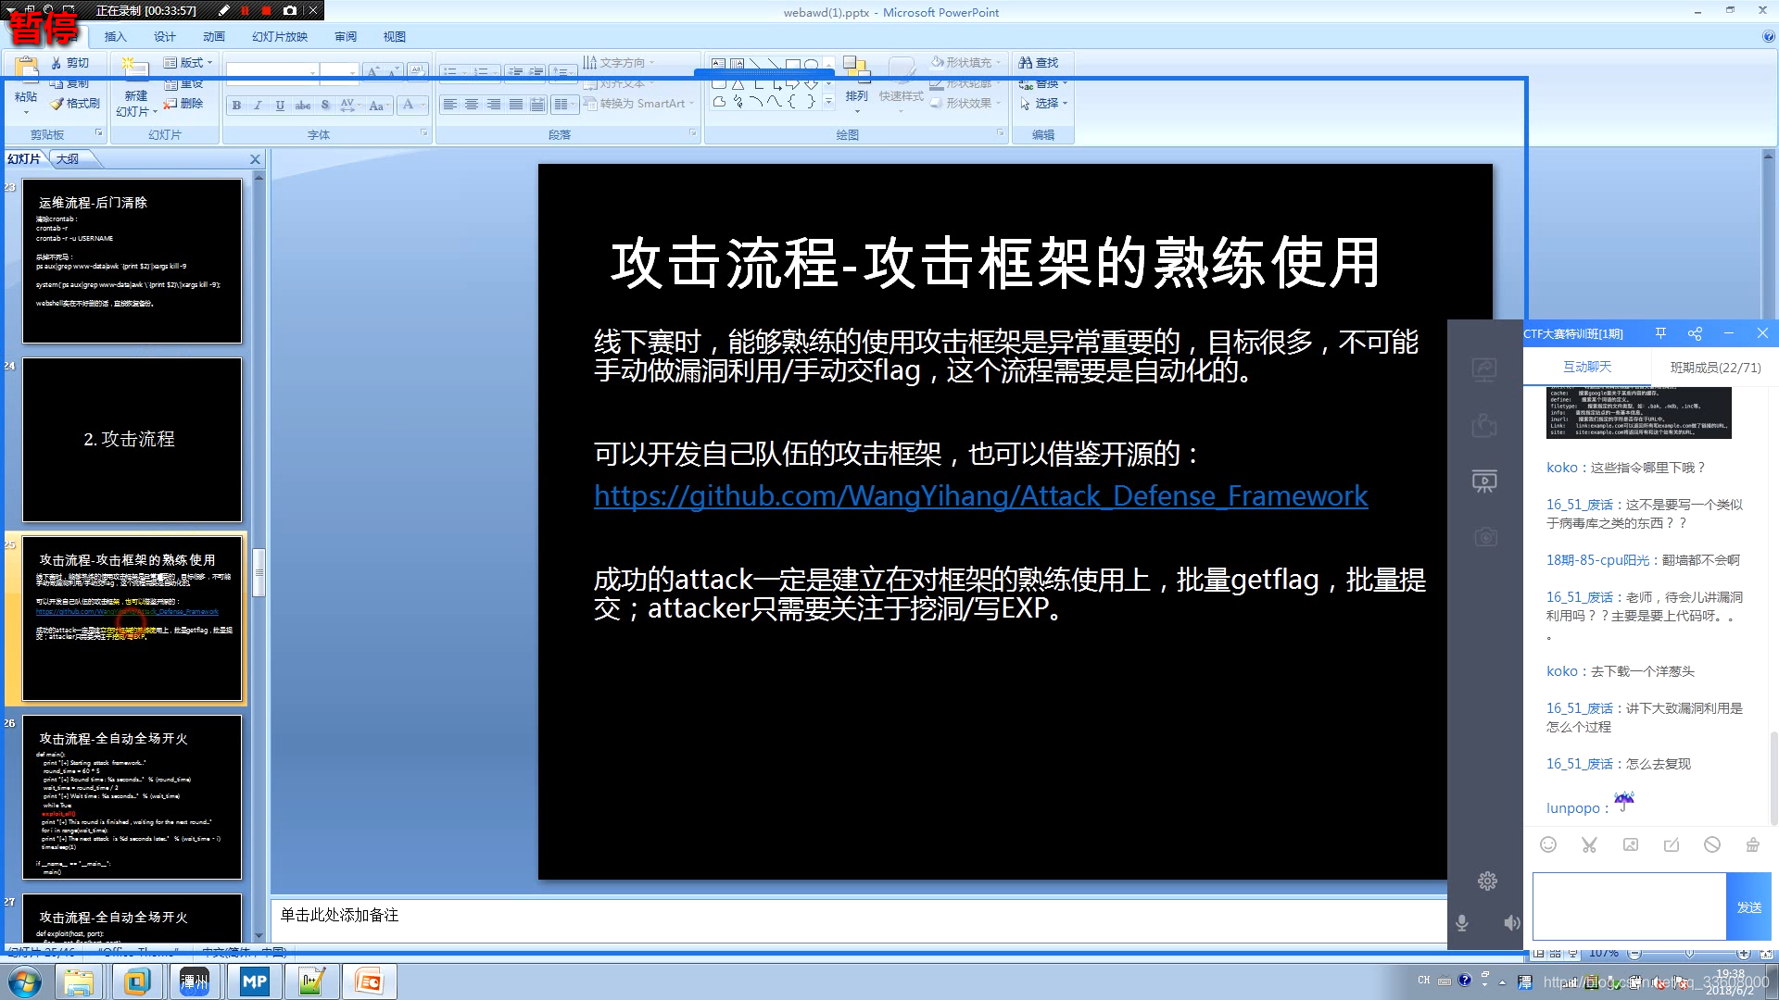This screenshot has height=1000, width=1779.
Task: Click the chat panel settings gear
Action: coord(1487,881)
